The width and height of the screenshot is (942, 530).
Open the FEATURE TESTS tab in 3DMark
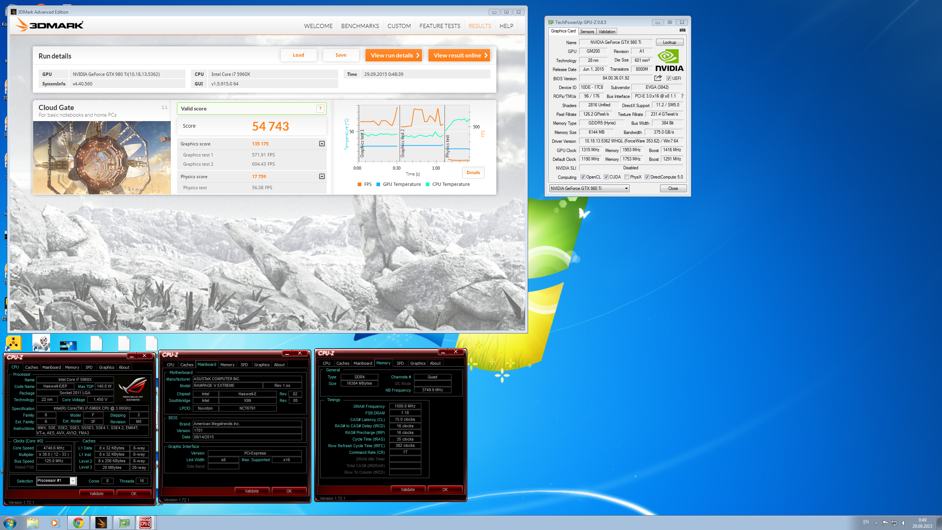(x=440, y=26)
